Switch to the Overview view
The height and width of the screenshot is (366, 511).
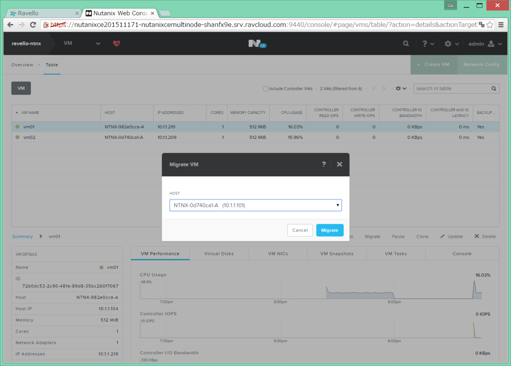pyautogui.click(x=22, y=65)
